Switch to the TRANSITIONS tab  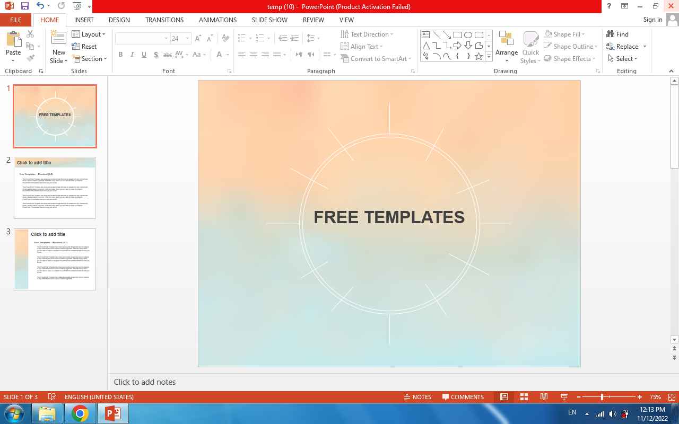164,20
